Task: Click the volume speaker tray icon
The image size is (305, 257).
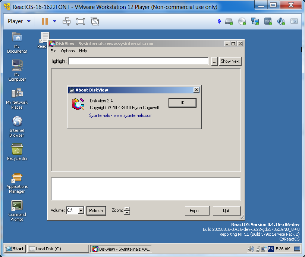Action: pos(251,249)
